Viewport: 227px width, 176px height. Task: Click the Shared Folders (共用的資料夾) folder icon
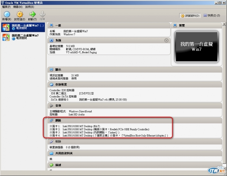(51, 153)
